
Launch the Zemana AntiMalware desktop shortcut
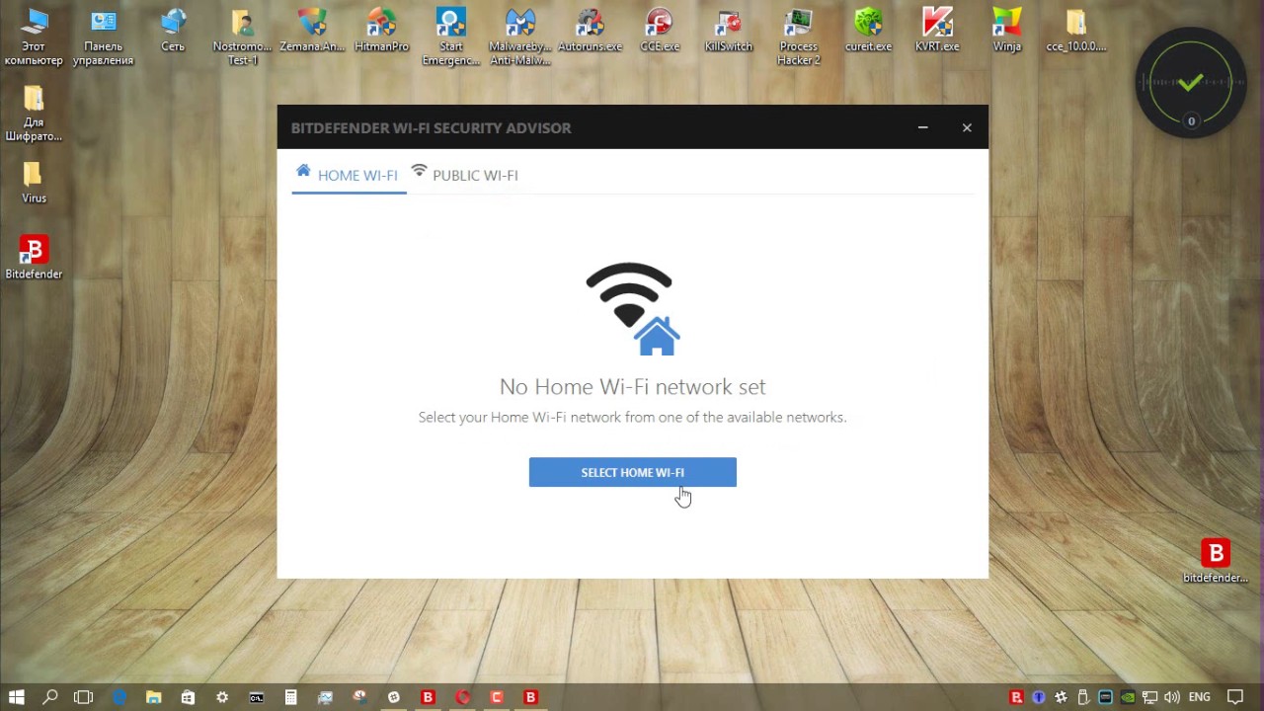[312, 30]
